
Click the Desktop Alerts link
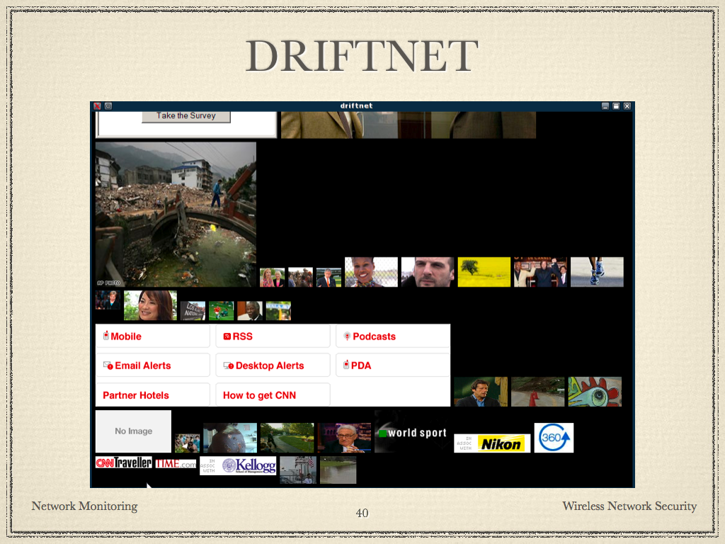click(269, 365)
